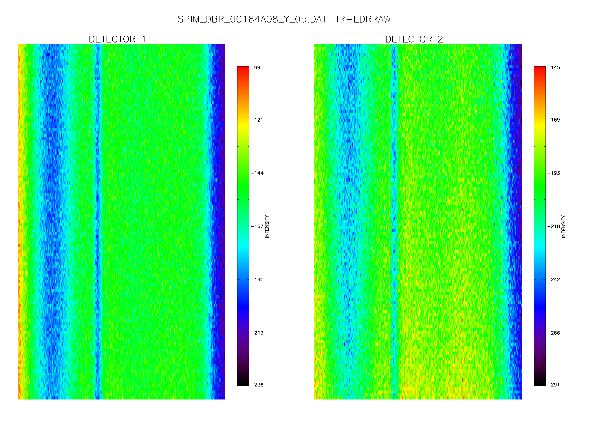Click the INTENSITY label beside Detector 2 scale
The height and width of the screenshot is (444, 593).
(563, 226)
